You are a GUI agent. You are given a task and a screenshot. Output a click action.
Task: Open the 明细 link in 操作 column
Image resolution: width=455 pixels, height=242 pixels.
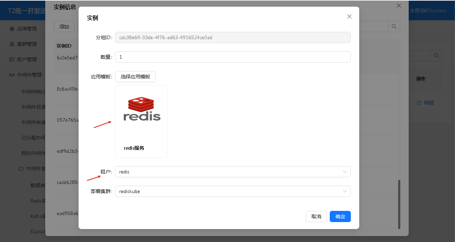point(429,103)
